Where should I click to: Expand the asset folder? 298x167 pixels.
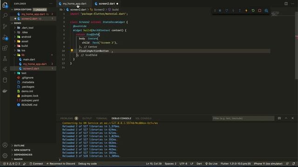point(33,41)
